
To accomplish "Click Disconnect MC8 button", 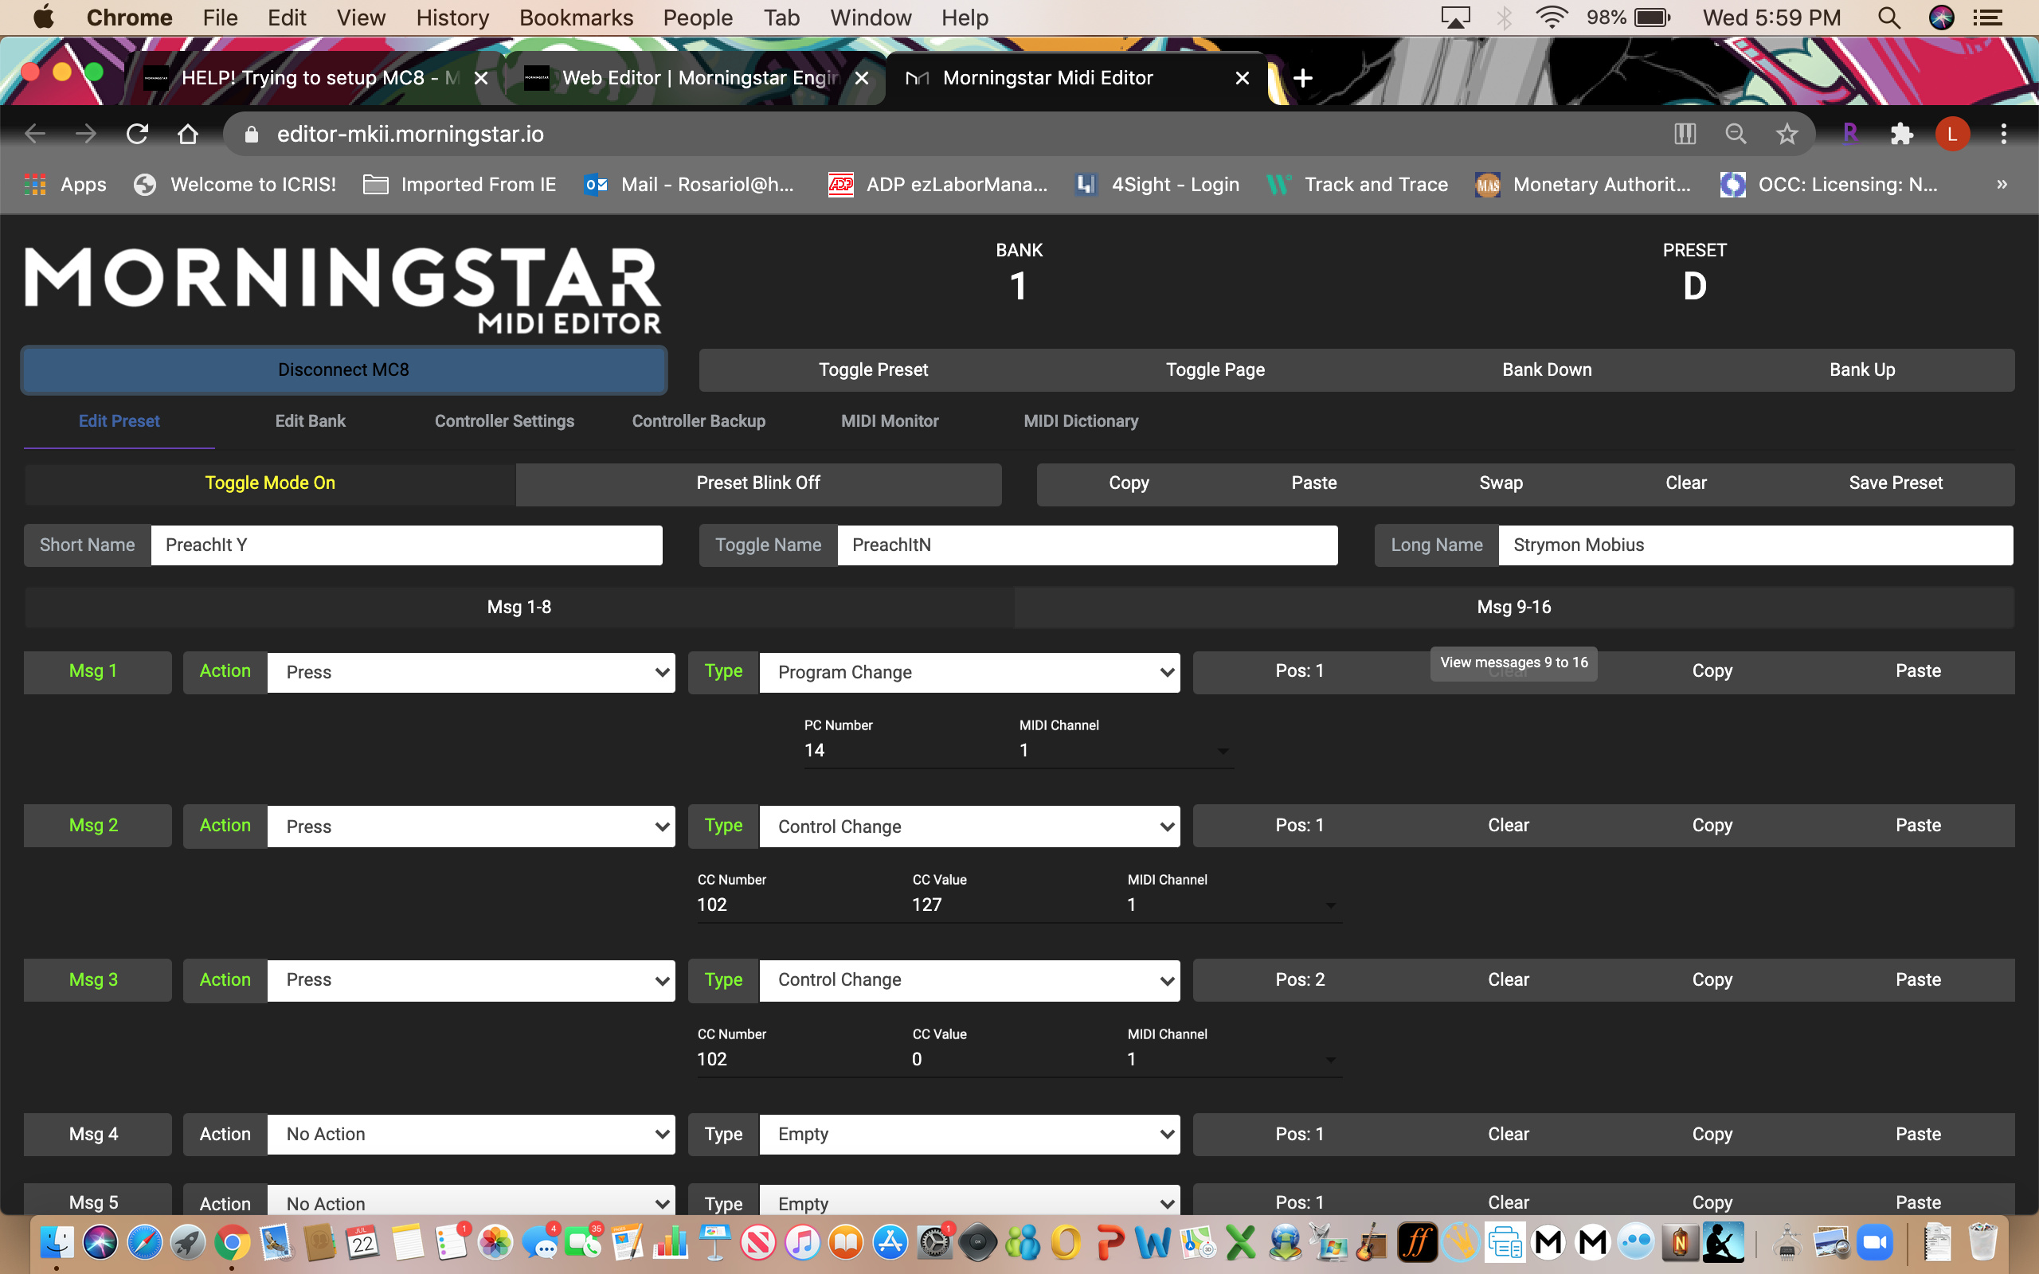I will 344,370.
